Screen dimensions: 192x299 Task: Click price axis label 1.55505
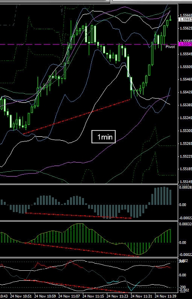[x=186, y=67]
